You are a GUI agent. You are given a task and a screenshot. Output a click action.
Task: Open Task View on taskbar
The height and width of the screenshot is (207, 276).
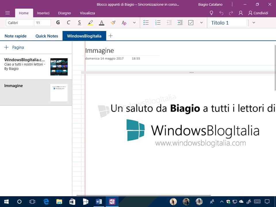(x=32, y=202)
